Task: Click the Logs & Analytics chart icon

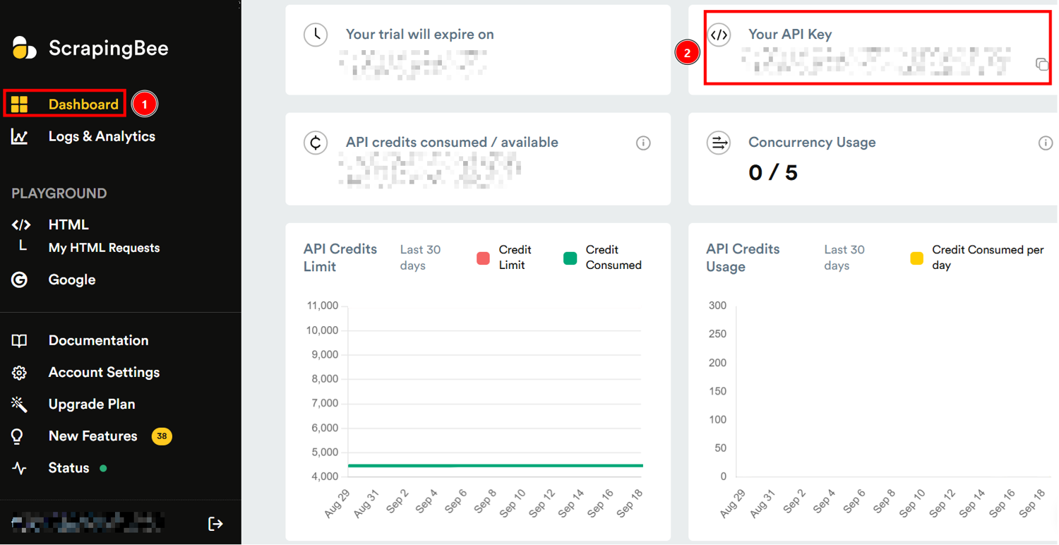Action: [x=19, y=137]
